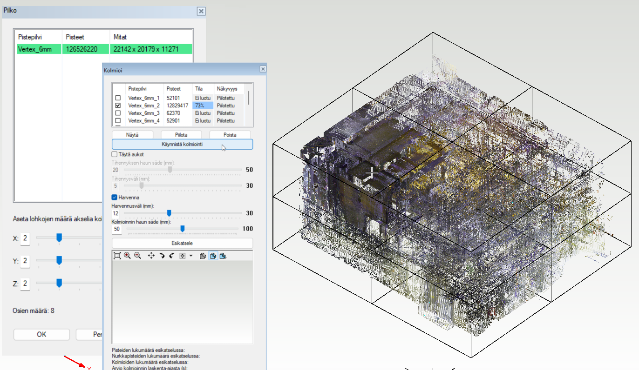
Task: Click the Piilota button
Action: [x=181, y=135]
